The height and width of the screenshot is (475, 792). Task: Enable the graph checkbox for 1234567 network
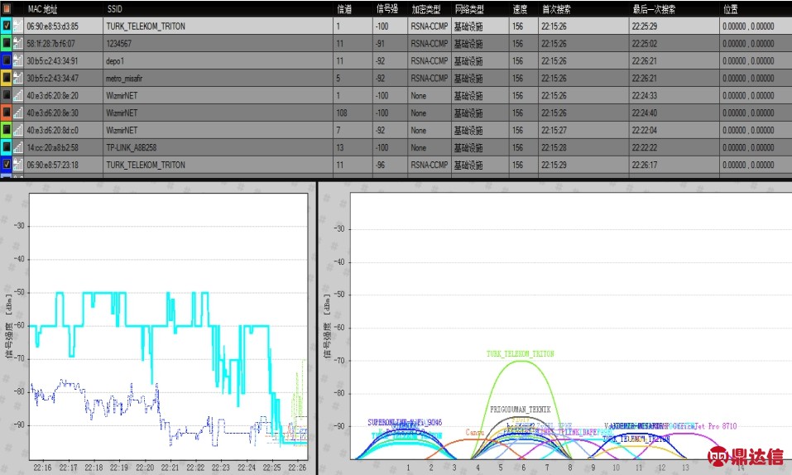[7, 44]
